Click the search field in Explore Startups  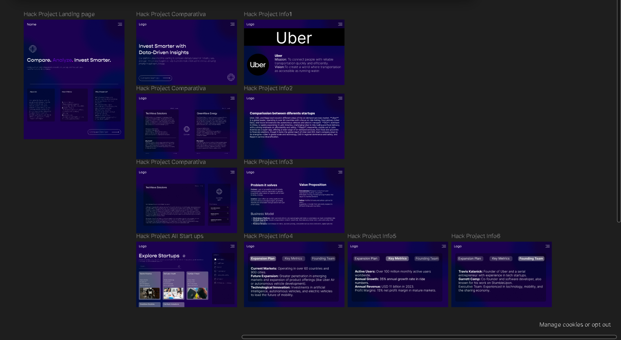[x=160, y=267]
